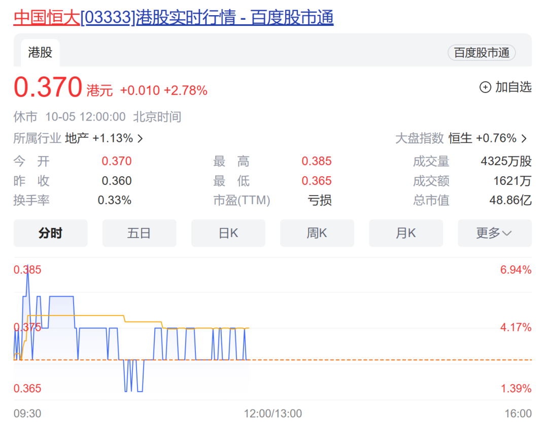Screen dimensions: 548x424
Task: Click the 1.39% chart axis label
Action: [x=516, y=389]
